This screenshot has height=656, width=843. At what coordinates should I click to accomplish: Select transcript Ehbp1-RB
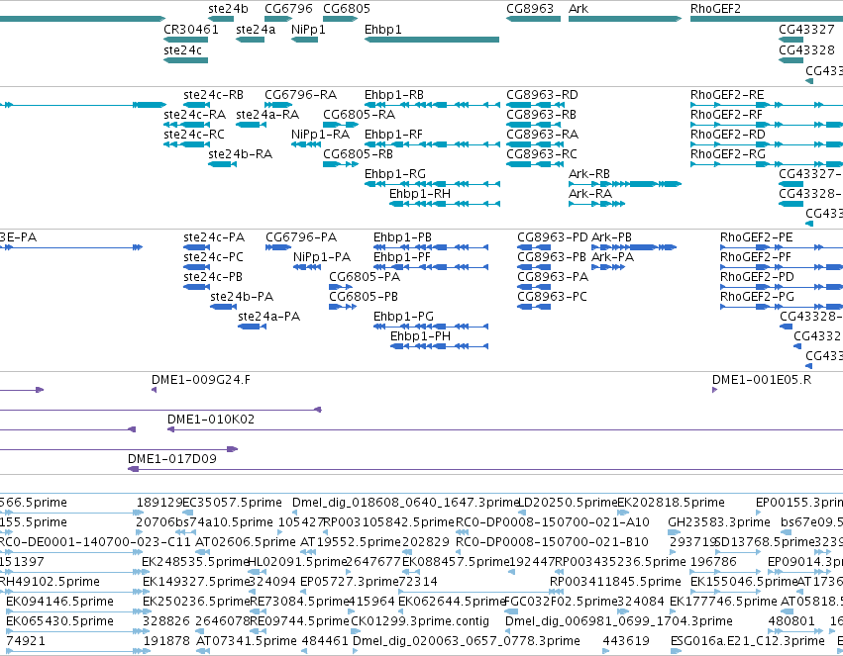pos(432,105)
